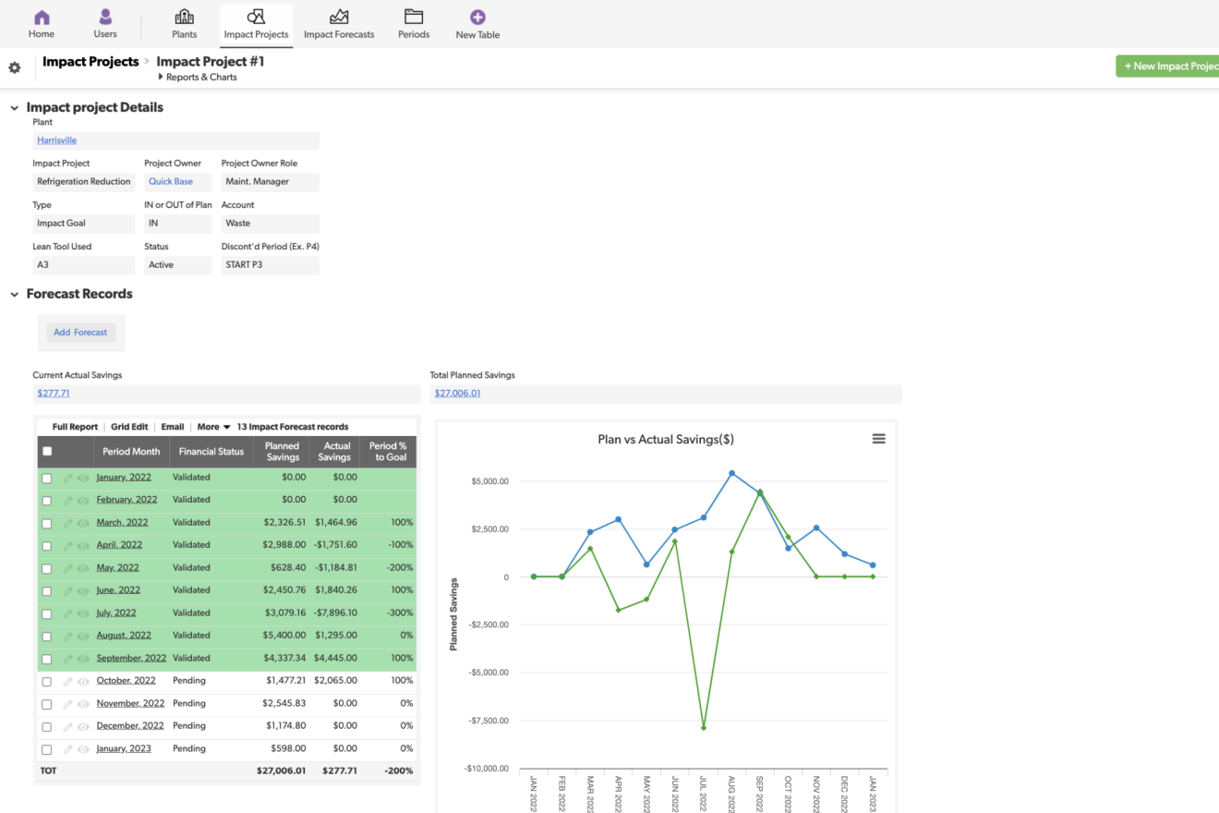
Task: Open the settings gear icon
Action: 15,68
